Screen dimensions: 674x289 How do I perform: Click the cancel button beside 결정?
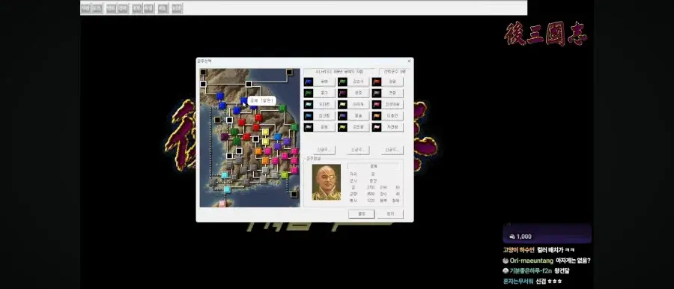click(x=390, y=213)
